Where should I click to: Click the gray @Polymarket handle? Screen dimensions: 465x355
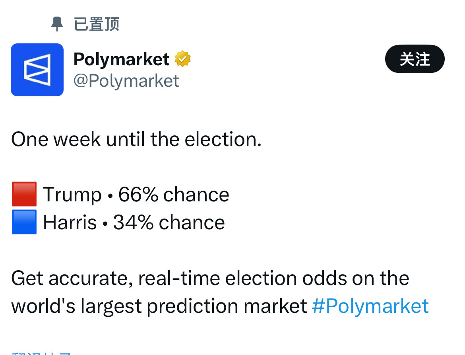[x=126, y=81]
